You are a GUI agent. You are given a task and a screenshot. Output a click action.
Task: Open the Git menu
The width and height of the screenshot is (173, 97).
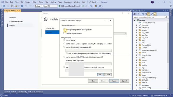pos(22,2)
